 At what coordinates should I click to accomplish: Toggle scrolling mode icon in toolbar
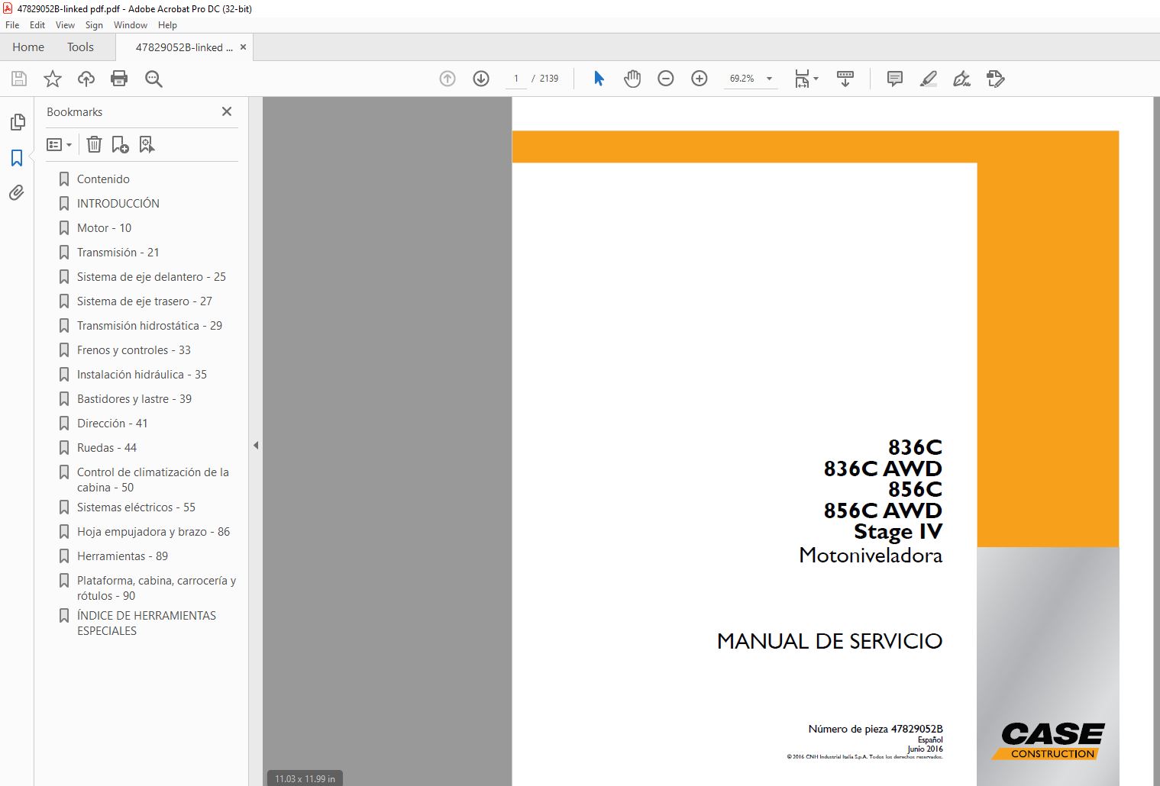tap(845, 79)
